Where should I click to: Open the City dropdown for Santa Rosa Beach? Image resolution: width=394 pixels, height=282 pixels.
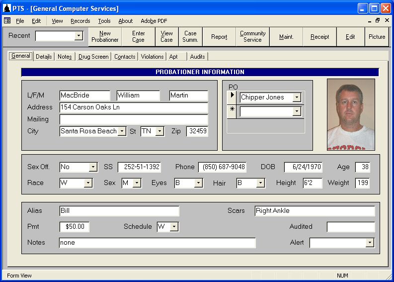(122, 131)
